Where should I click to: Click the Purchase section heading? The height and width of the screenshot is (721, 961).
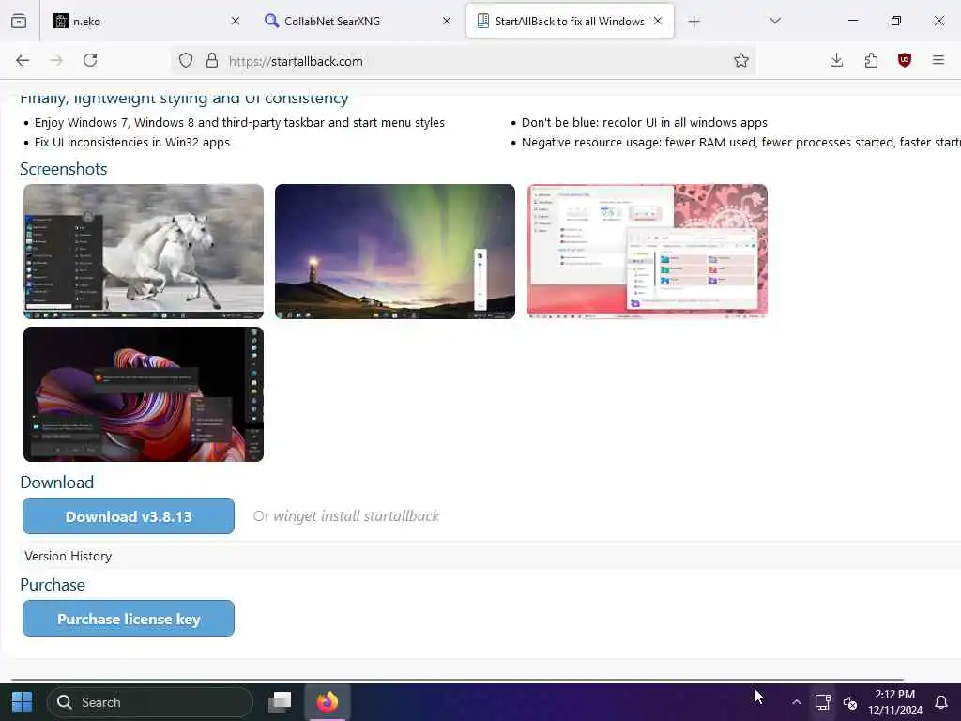[x=53, y=585]
